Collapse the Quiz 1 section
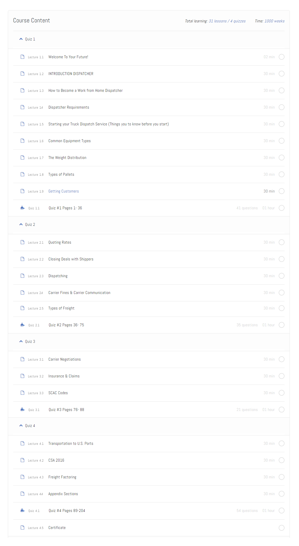The width and height of the screenshot is (299, 546). pyautogui.click(x=21, y=39)
